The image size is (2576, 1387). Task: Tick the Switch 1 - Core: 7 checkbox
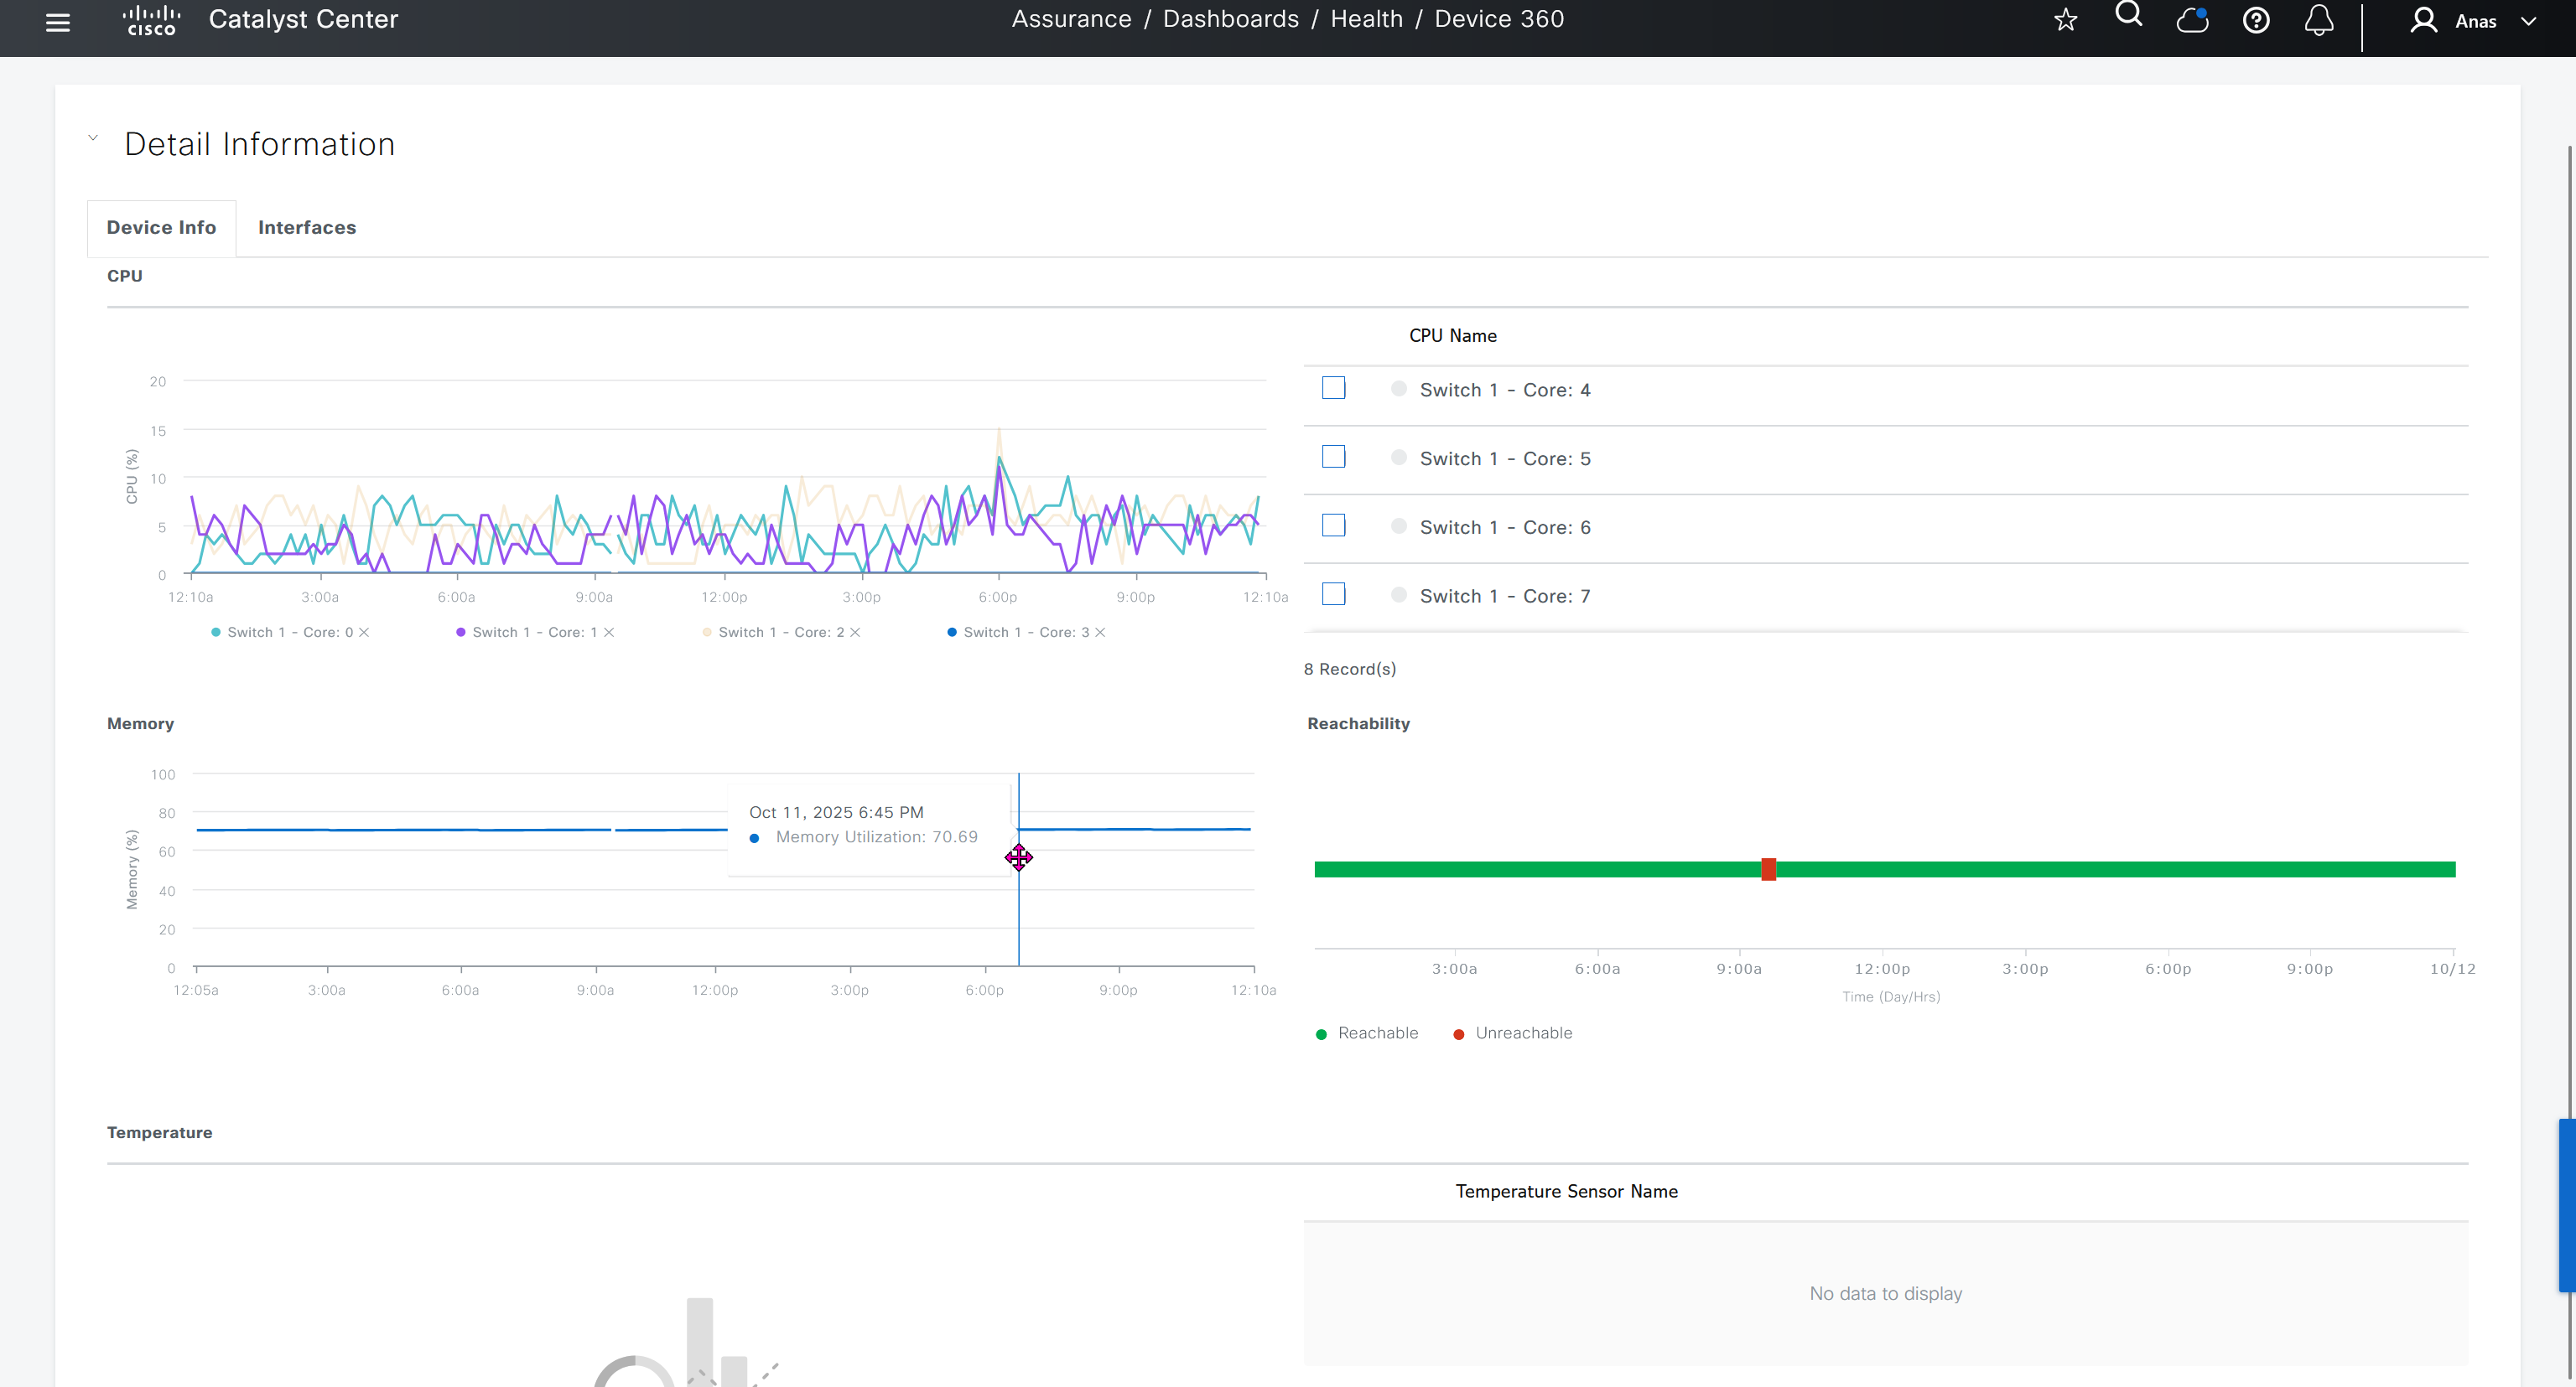click(1333, 594)
